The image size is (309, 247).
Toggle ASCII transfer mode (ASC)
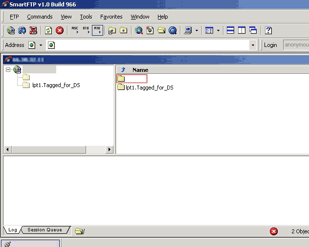tap(75, 30)
